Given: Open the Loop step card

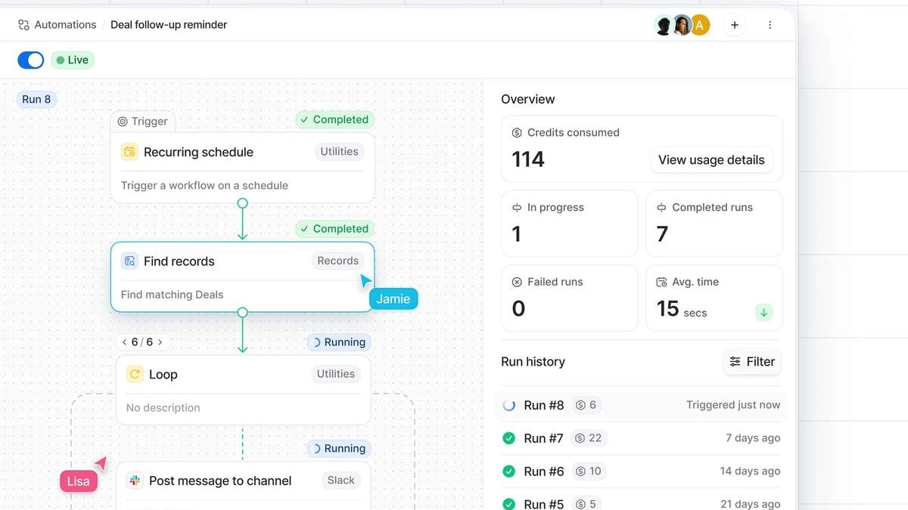Looking at the screenshot, I should [243, 390].
